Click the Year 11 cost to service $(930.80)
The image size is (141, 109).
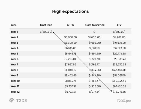[95, 86]
